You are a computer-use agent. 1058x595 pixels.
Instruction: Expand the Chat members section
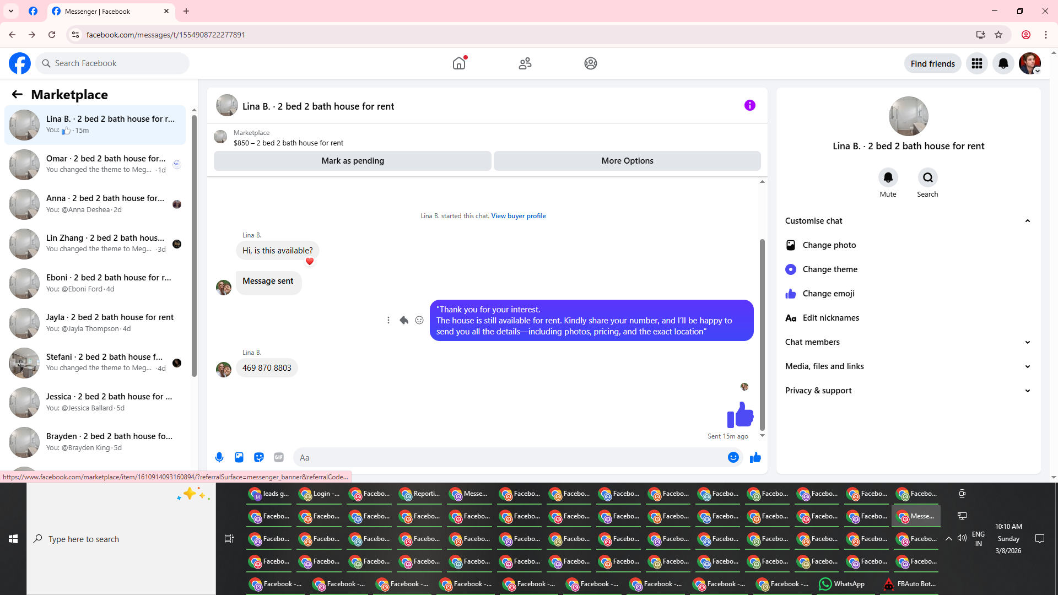[1027, 342]
